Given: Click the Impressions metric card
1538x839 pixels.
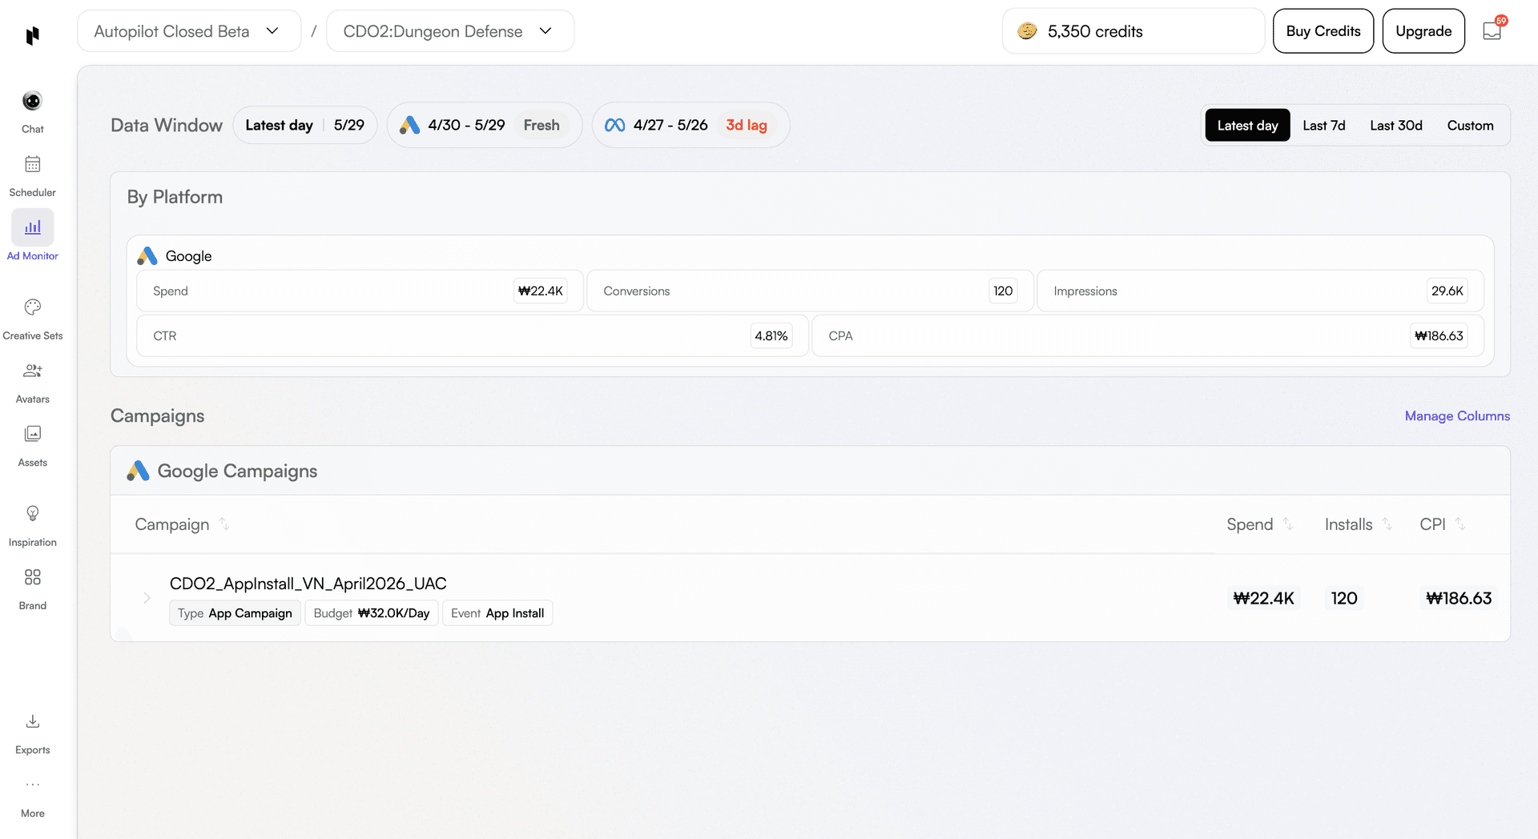Looking at the screenshot, I should click(x=1260, y=291).
